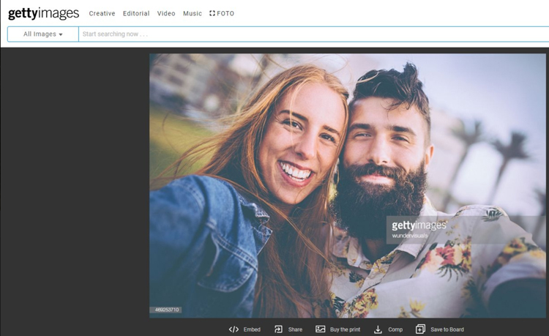The width and height of the screenshot is (549, 336).
Task: Click the couple selfie photo
Action: [x=348, y=183]
